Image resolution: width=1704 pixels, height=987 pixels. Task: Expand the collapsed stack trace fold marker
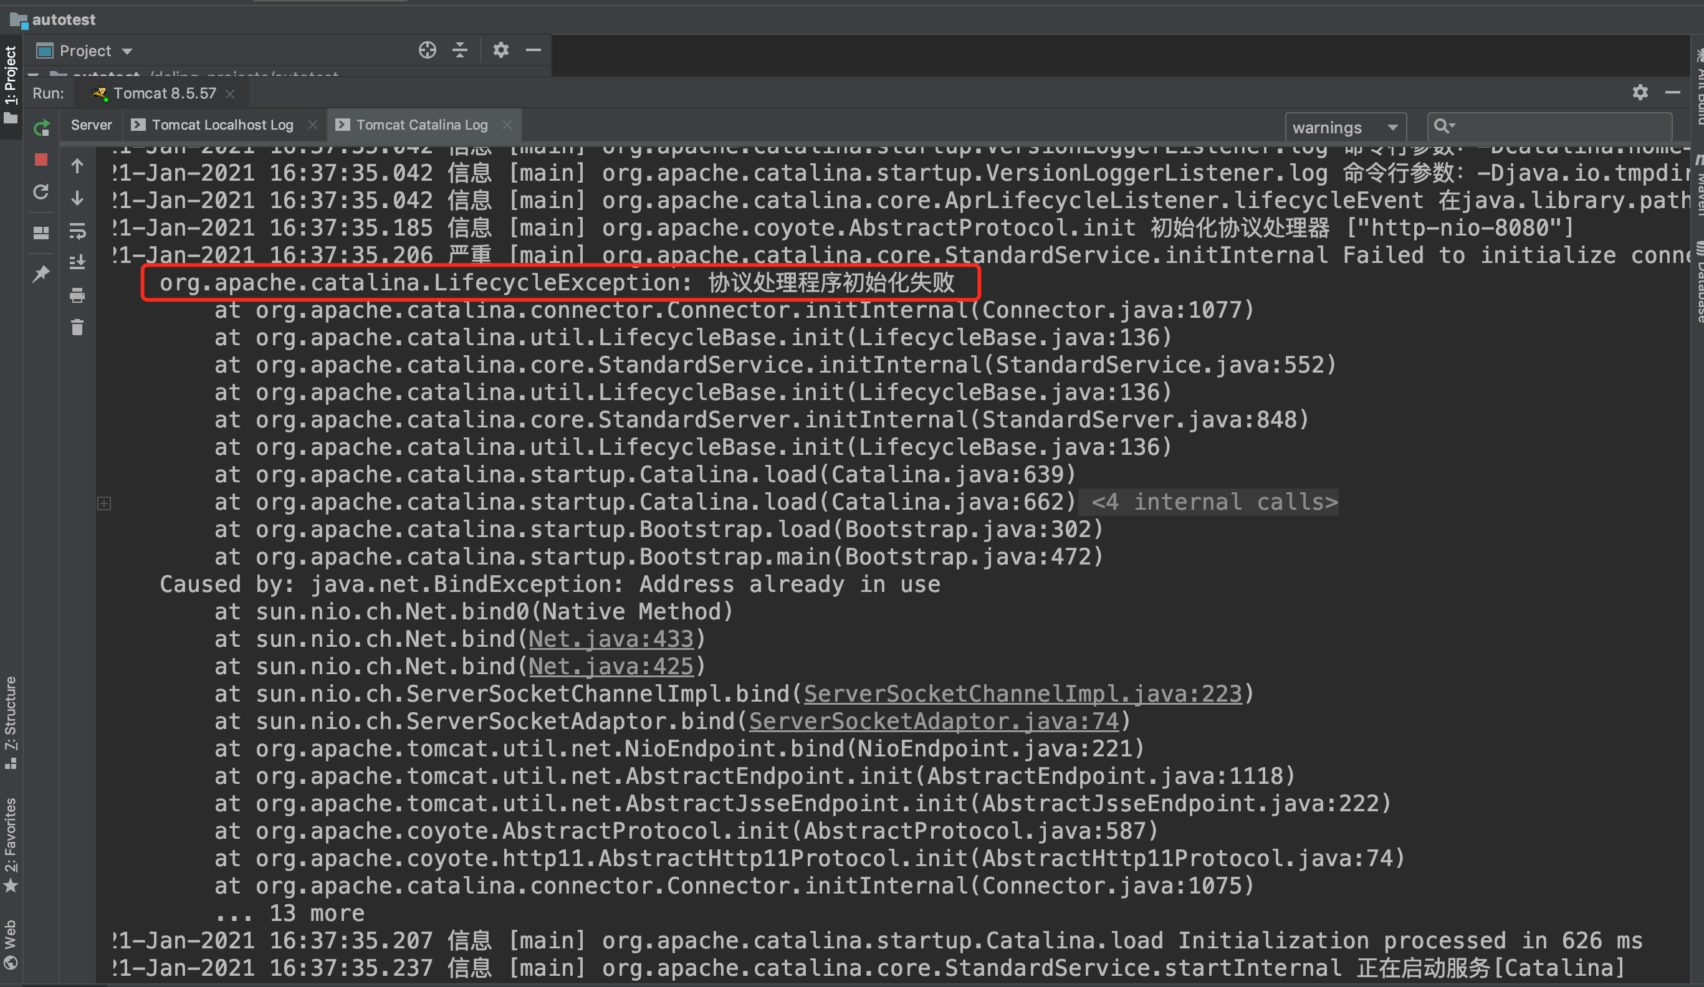pyautogui.click(x=104, y=502)
